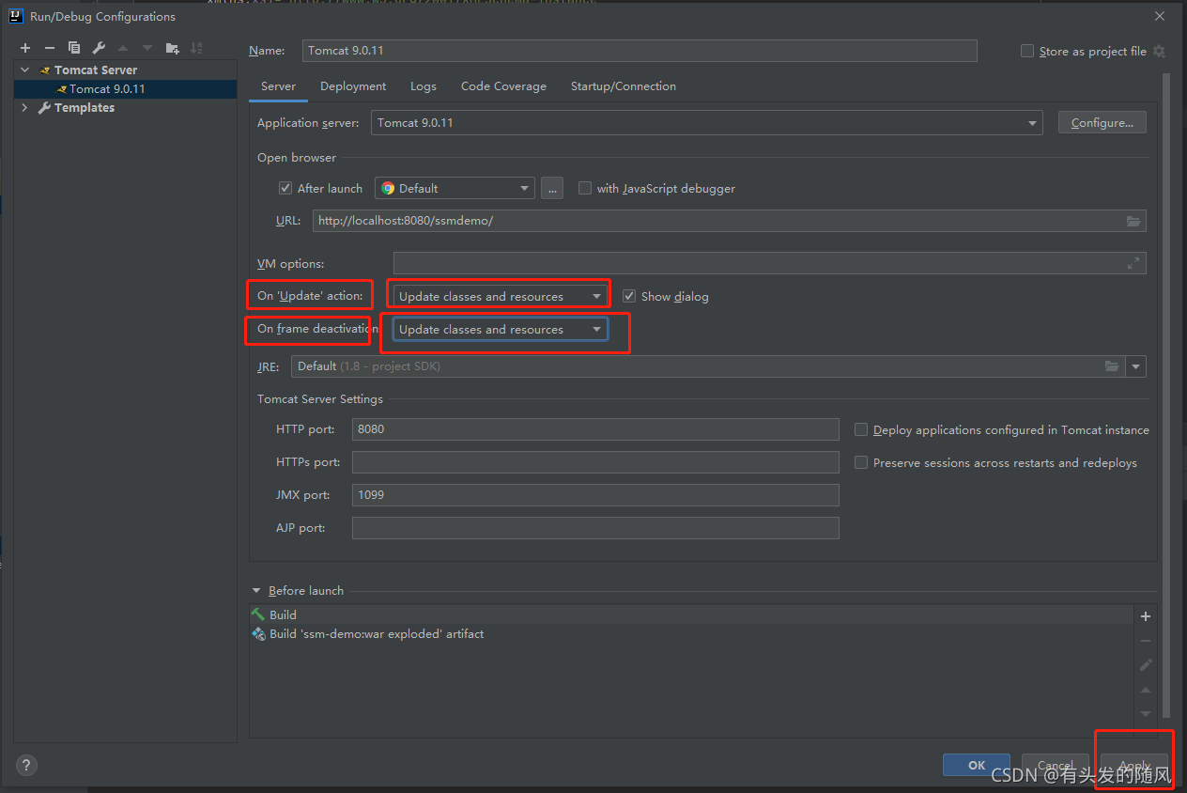Enable the Store as project file checkbox

[1027, 51]
